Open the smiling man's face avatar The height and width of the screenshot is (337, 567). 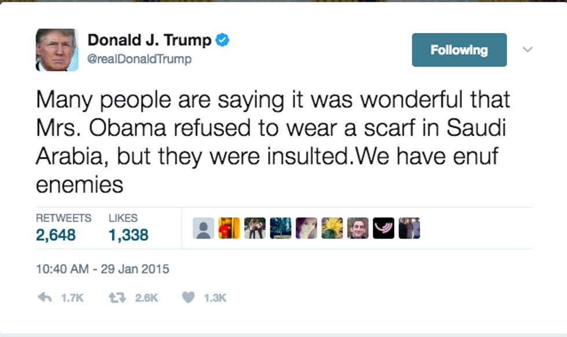358,228
